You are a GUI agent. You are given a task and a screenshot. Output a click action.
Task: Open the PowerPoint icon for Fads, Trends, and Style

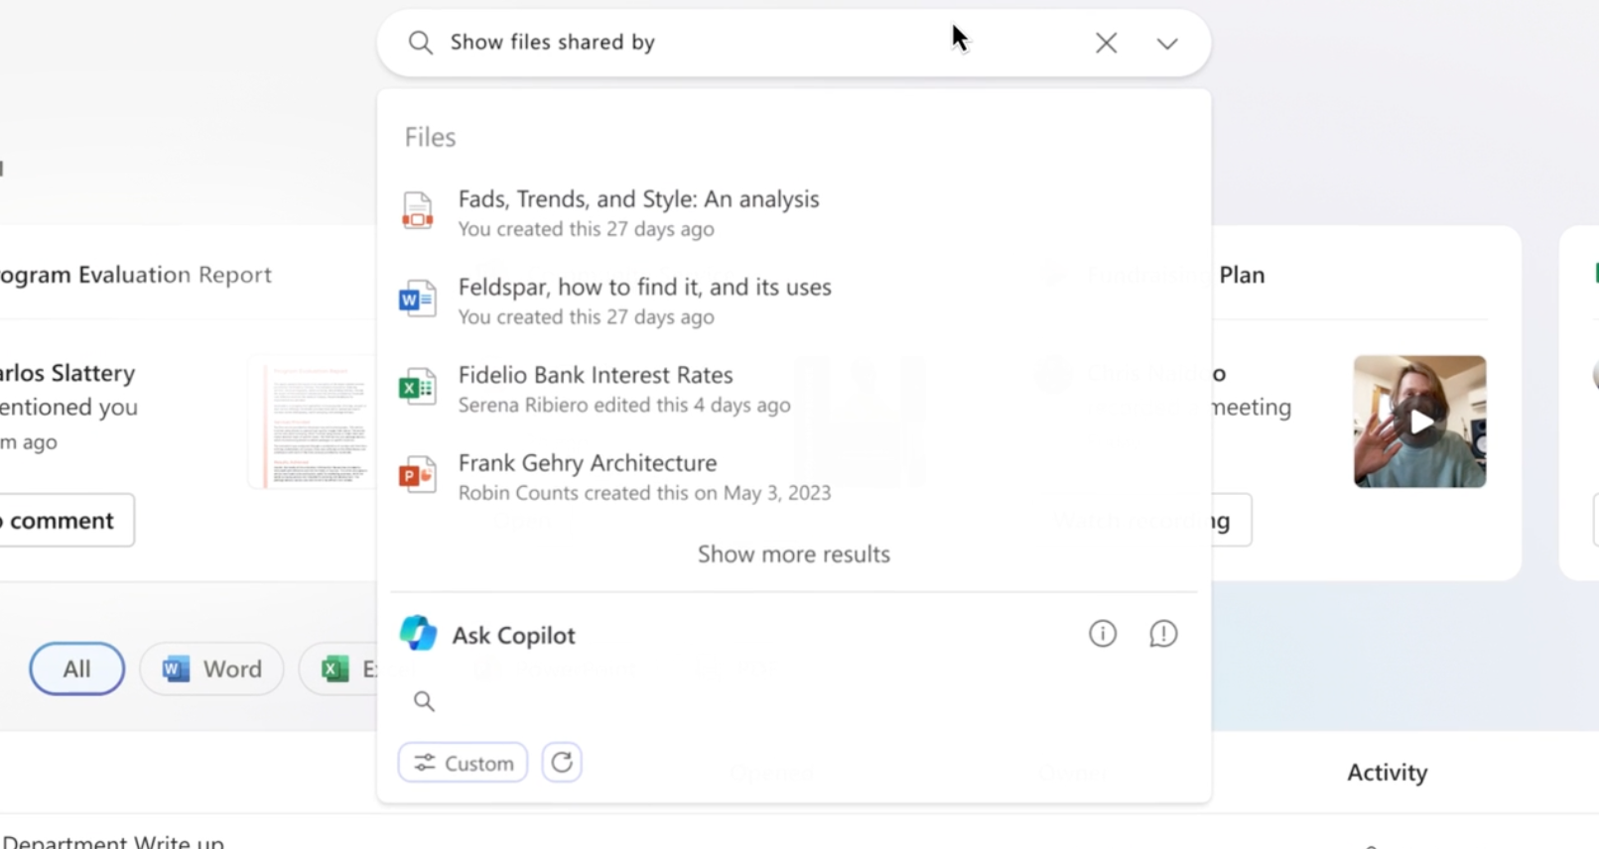coord(417,211)
